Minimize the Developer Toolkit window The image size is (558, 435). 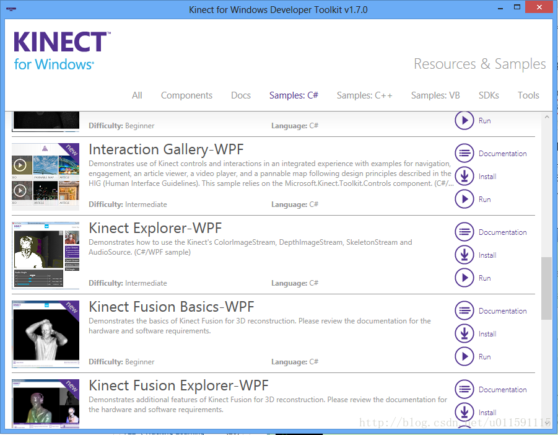[500, 7]
